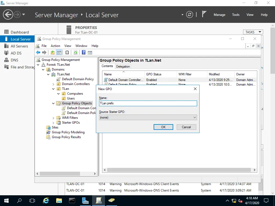The width and height of the screenshot is (275, 206).
Task: Open Source Starter GPO dropdown
Action: (148, 117)
